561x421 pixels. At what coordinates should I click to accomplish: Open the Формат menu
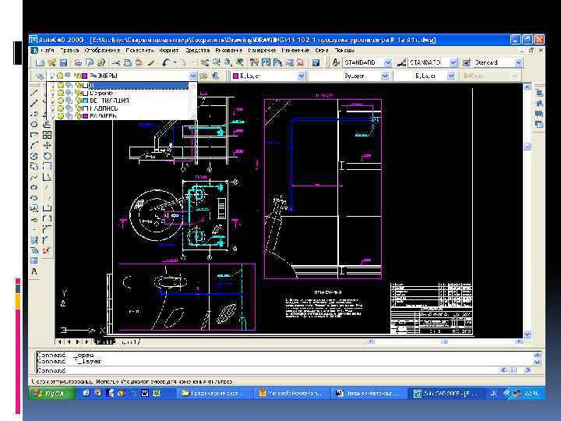click(168, 51)
